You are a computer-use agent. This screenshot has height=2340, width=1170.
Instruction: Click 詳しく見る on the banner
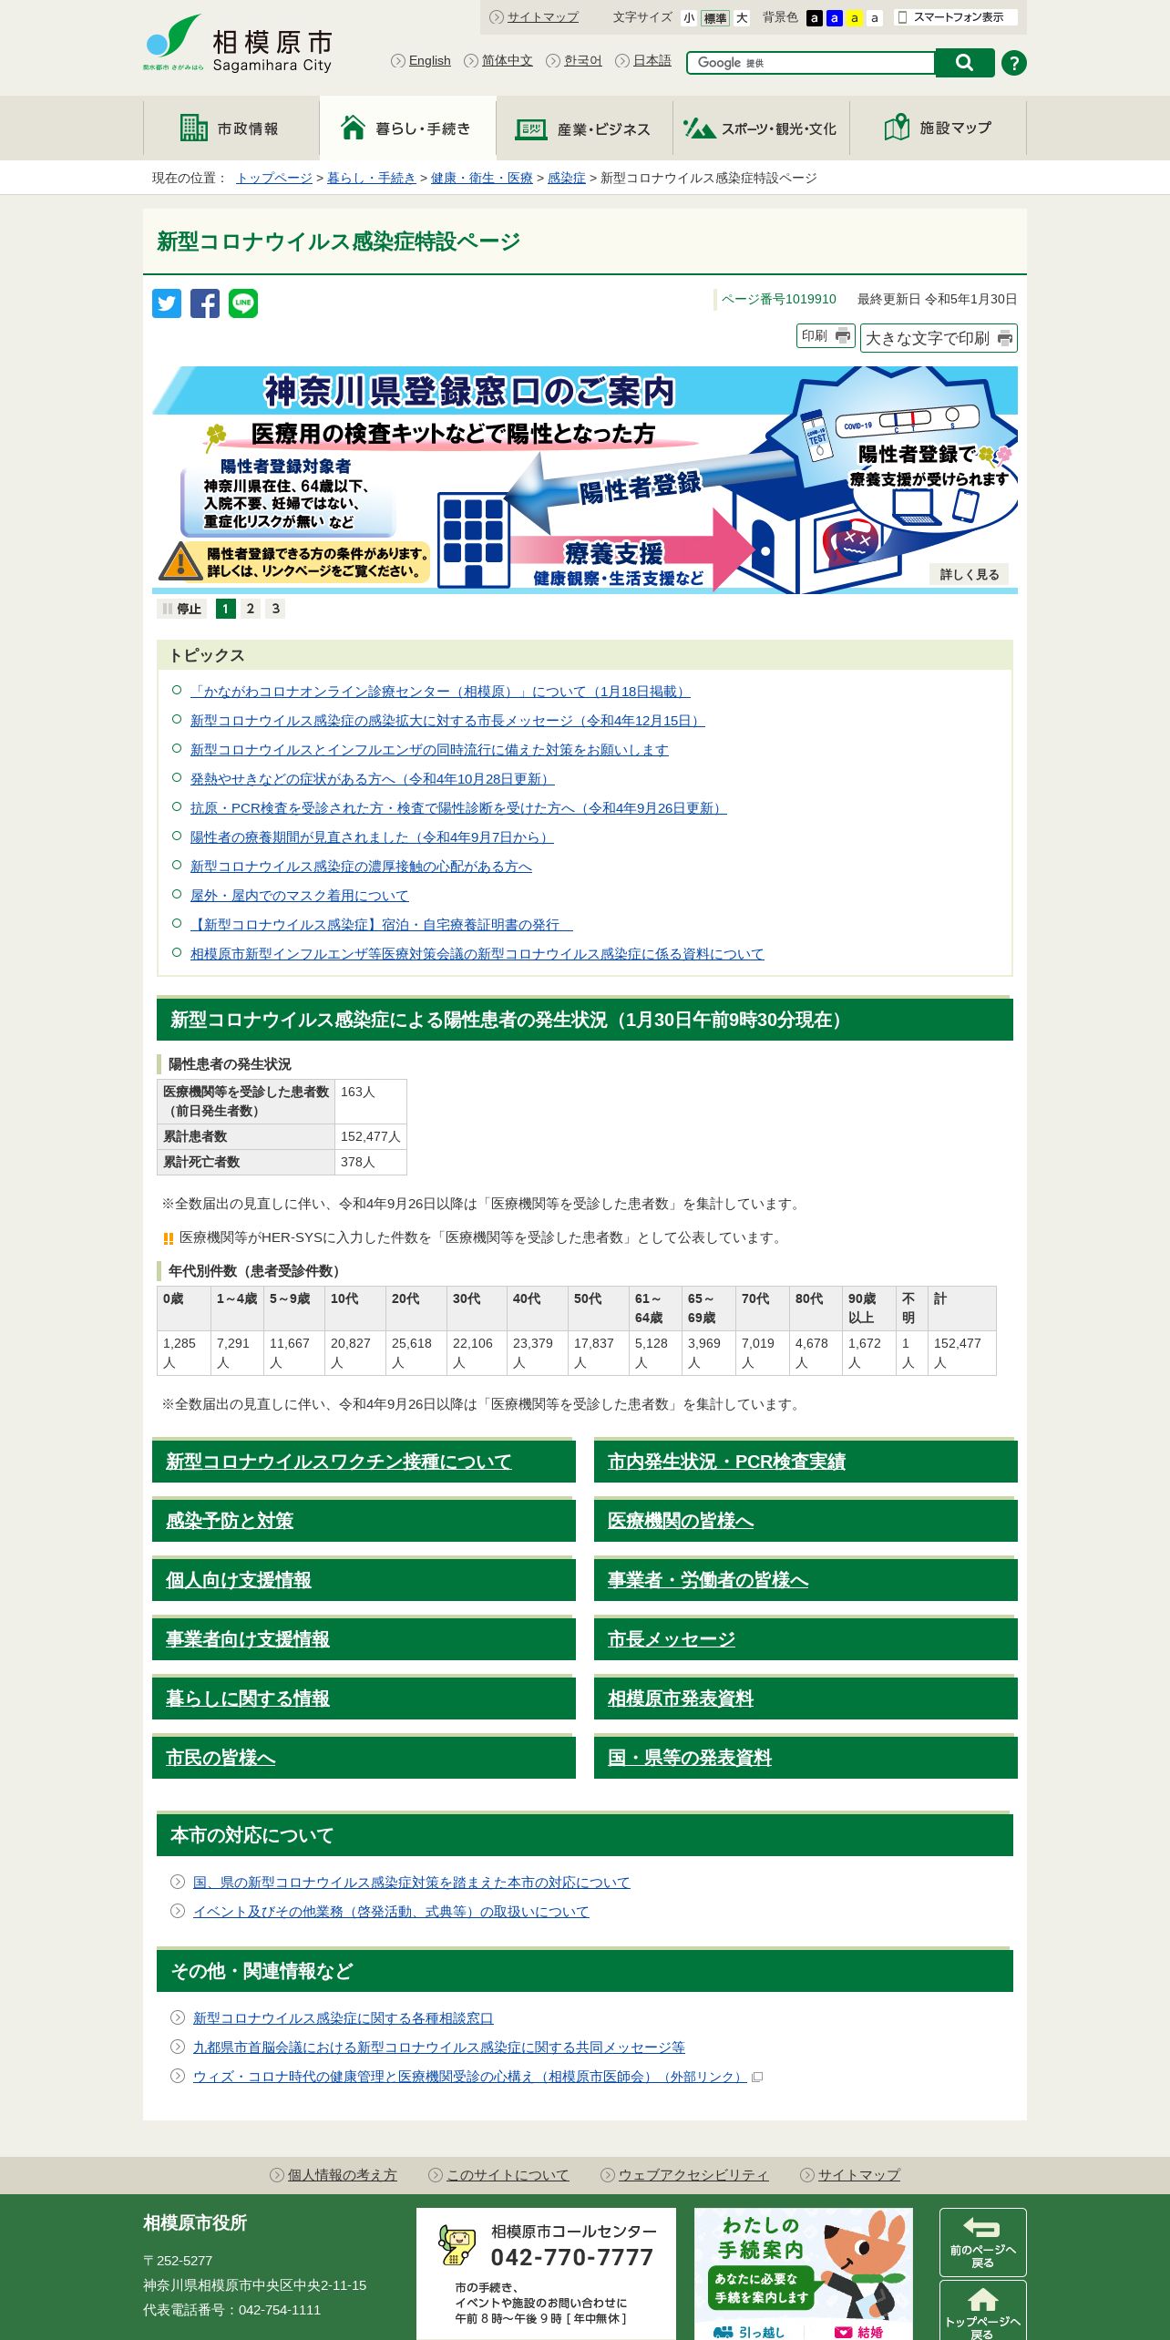pyautogui.click(x=969, y=574)
